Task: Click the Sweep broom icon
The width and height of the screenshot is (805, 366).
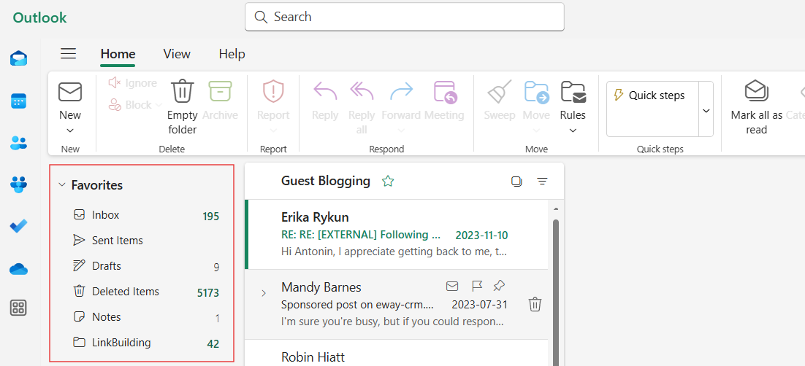Action: point(500,91)
